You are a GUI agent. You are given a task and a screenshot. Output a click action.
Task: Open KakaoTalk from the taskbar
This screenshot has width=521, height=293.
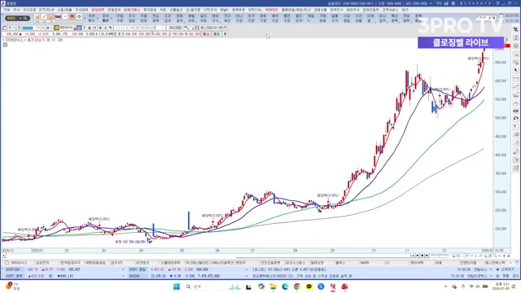pos(309,286)
